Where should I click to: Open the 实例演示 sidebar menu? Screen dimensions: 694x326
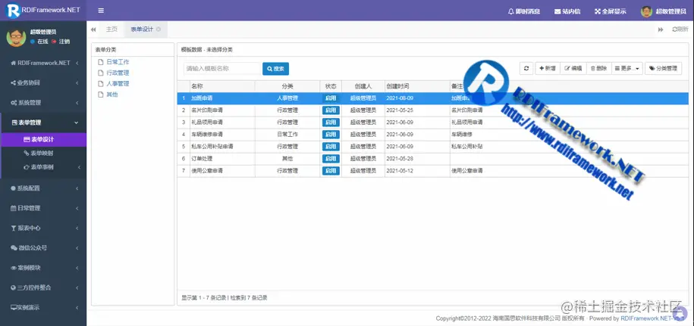[x=43, y=308]
